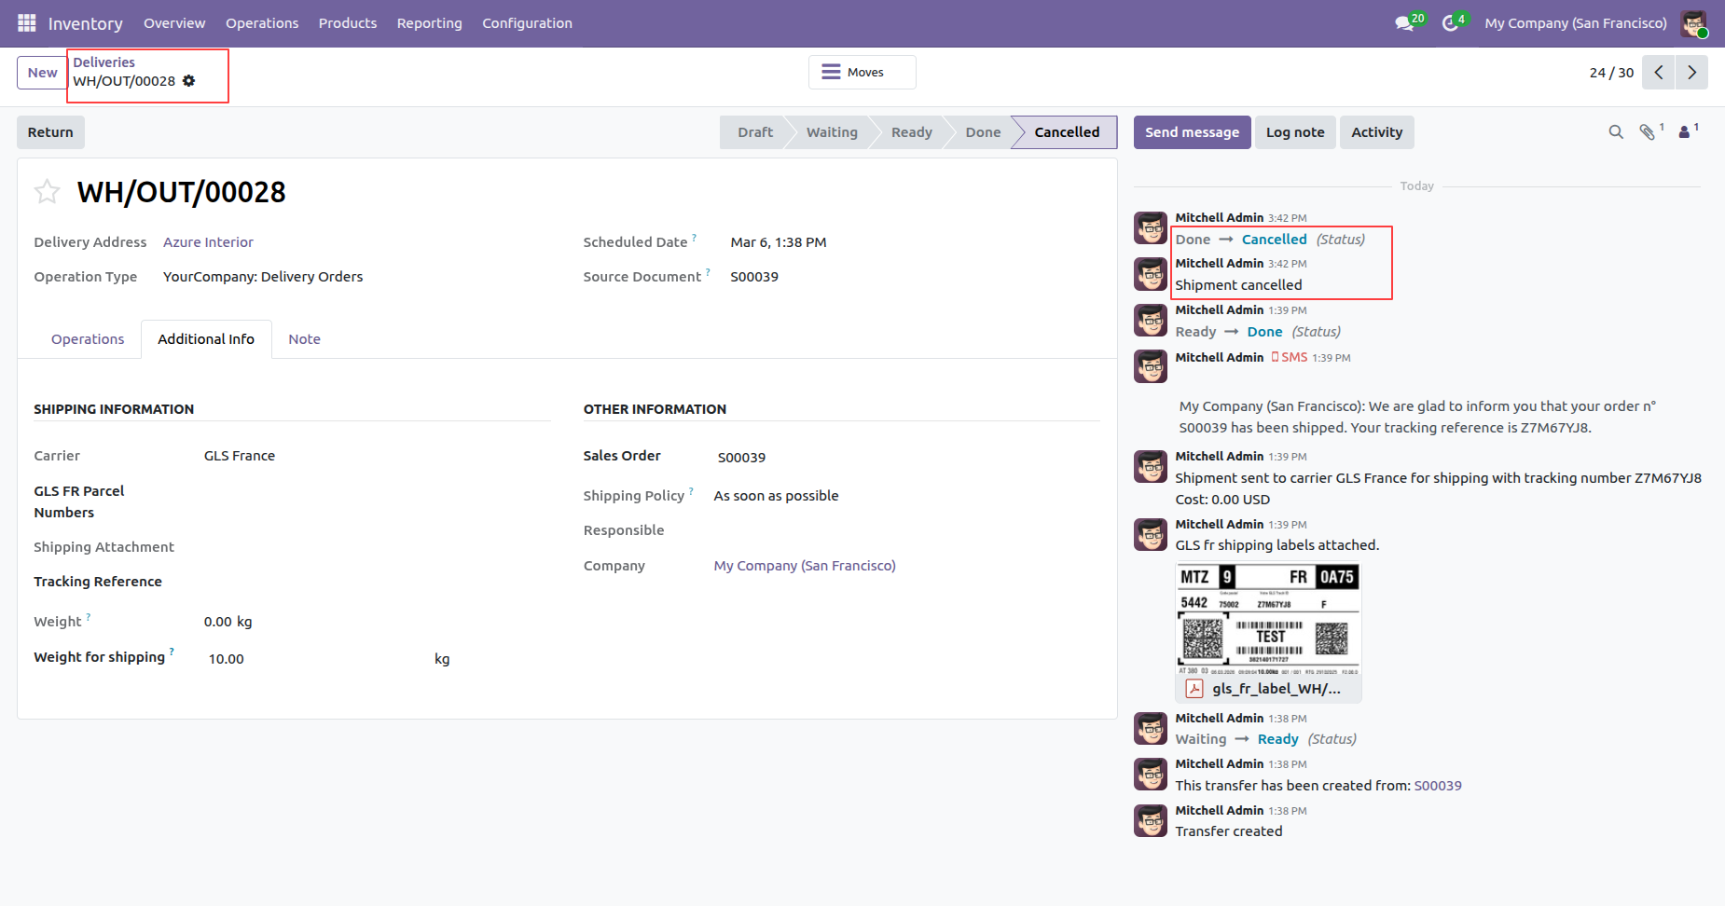The width and height of the screenshot is (1725, 906).
Task: Open the Configuration menu
Action: [527, 23]
